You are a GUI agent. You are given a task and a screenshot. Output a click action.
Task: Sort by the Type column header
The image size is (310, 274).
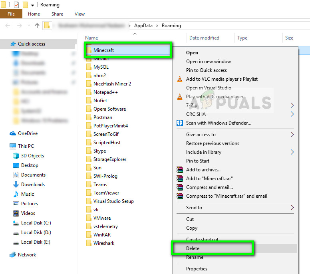click(242, 38)
